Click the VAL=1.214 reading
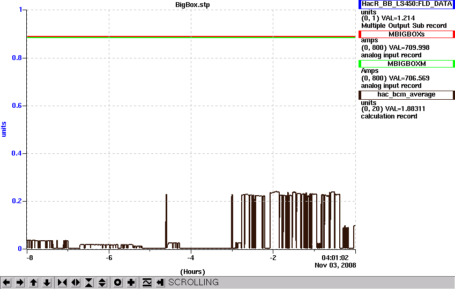This screenshot has width=455, height=289. pyautogui.click(x=398, y=18)
